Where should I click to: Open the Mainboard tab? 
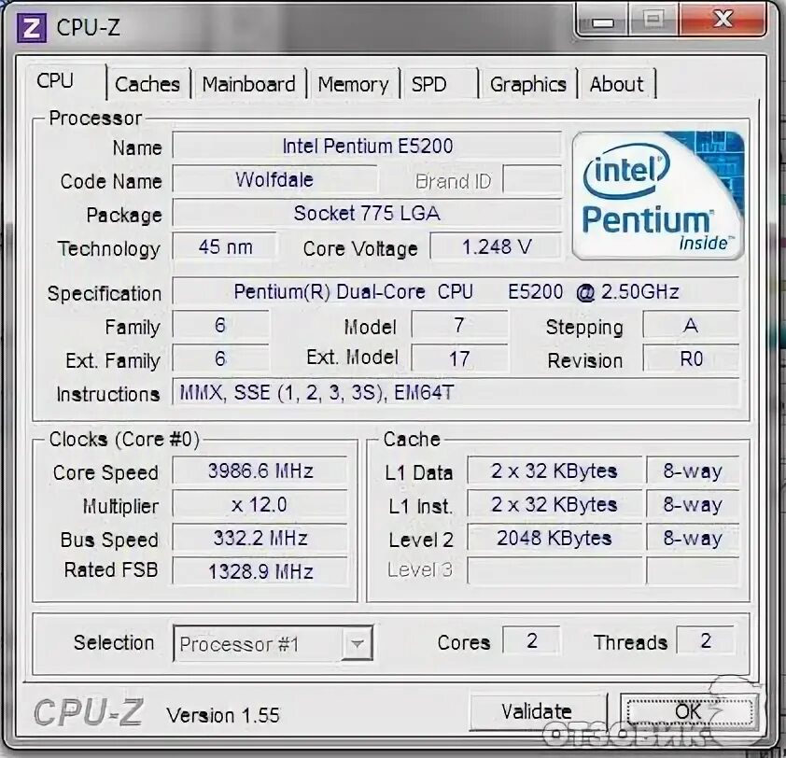click(x=248, y=84)
